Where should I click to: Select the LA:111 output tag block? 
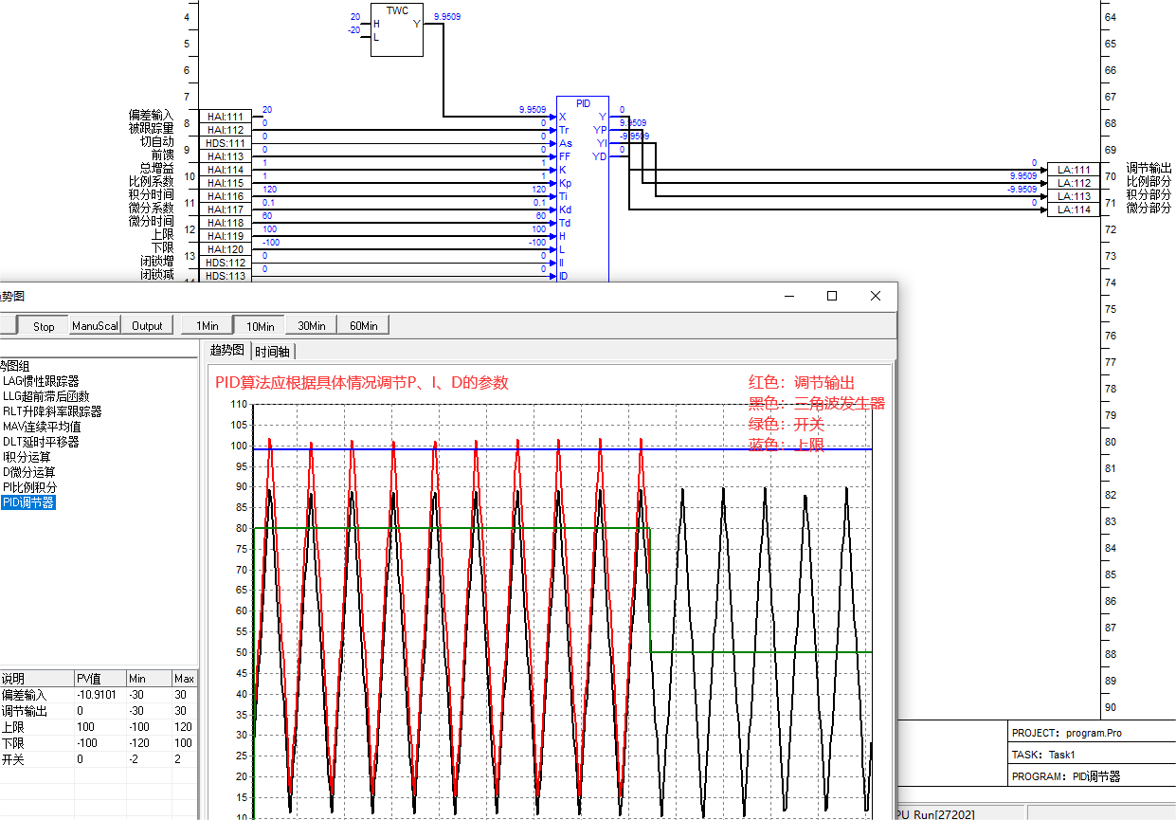pos(1074,170)
